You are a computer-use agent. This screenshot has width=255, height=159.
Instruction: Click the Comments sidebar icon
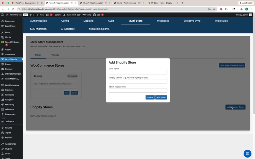[x=3, y=54]
